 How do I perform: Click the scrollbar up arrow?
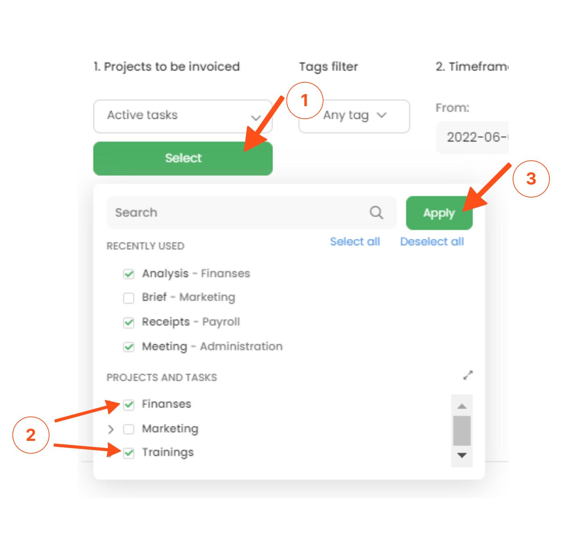tap(462, 406)
